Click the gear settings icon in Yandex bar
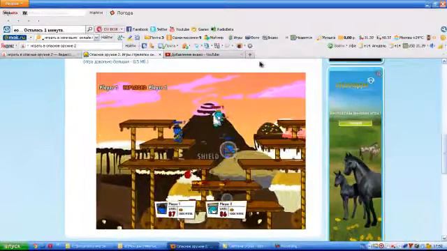Viewport: 447px width, 251px height. click(250, 46)
